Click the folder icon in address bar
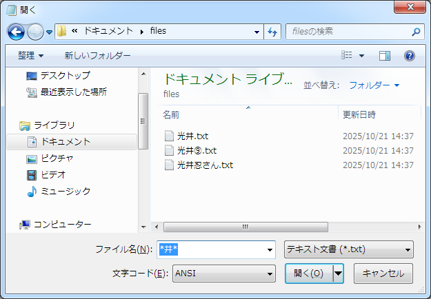431x299 pixels. click(61, 31)
